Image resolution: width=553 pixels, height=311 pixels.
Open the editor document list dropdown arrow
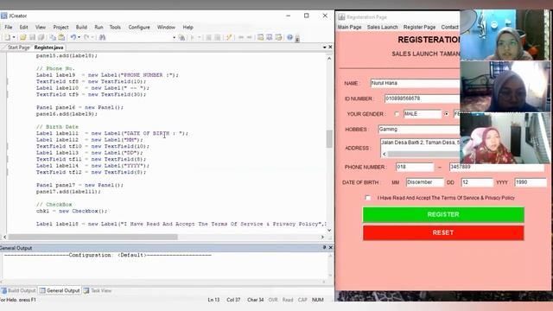click(325, 48)
